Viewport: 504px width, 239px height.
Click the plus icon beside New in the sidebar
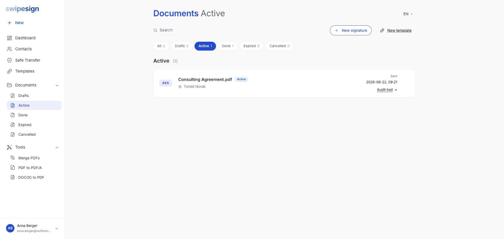9,23
